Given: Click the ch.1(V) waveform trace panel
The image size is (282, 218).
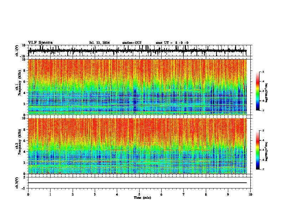Looking at the screenshot, I should [x=139, y=51].
